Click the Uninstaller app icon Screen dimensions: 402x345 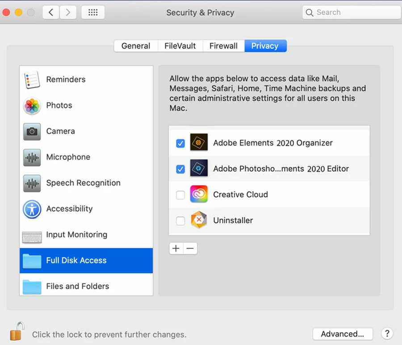[x=199, y=220]
